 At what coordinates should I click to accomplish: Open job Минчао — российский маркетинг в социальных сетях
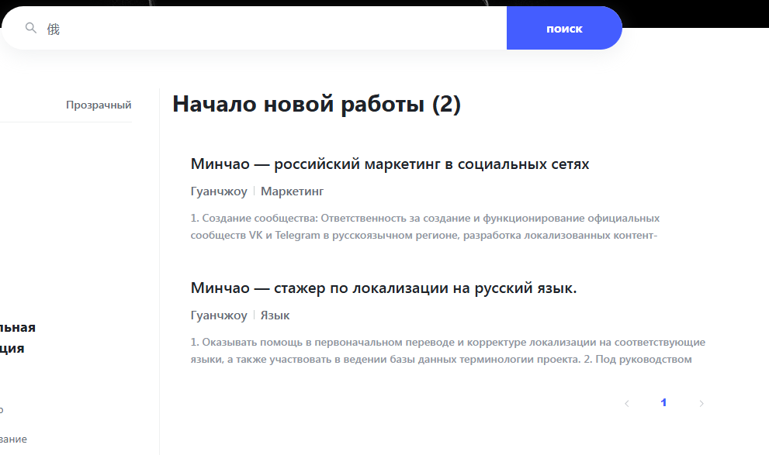click(x=390, y=164)
